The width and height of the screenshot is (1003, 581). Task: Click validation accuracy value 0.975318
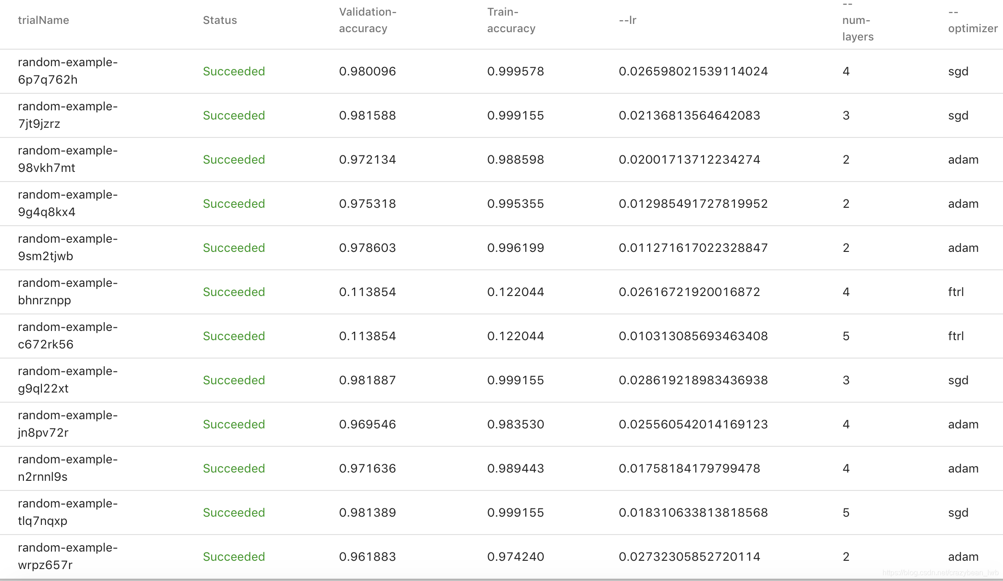[368, 204]
